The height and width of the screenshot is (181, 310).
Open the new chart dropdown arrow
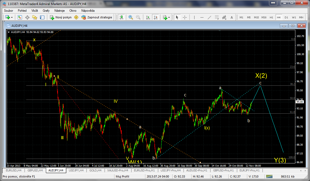pos(12,17)
